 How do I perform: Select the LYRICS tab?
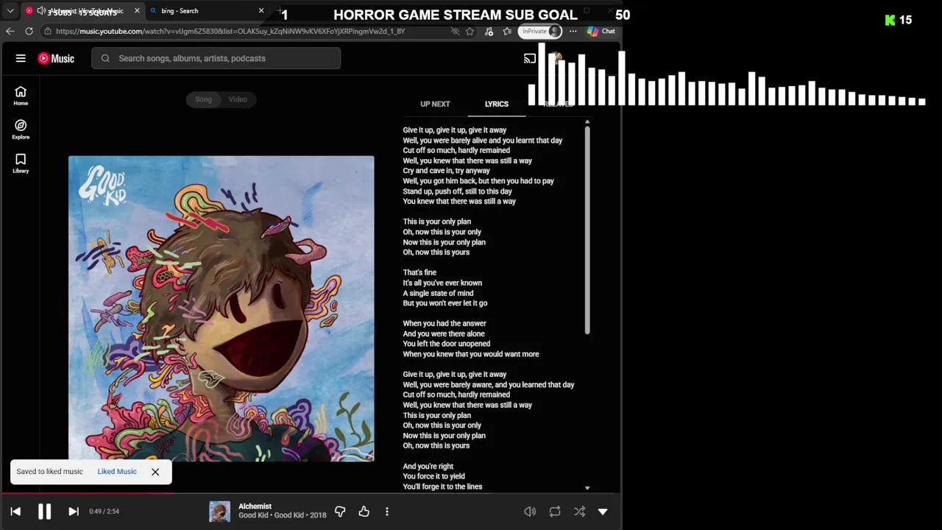[497, 104]
